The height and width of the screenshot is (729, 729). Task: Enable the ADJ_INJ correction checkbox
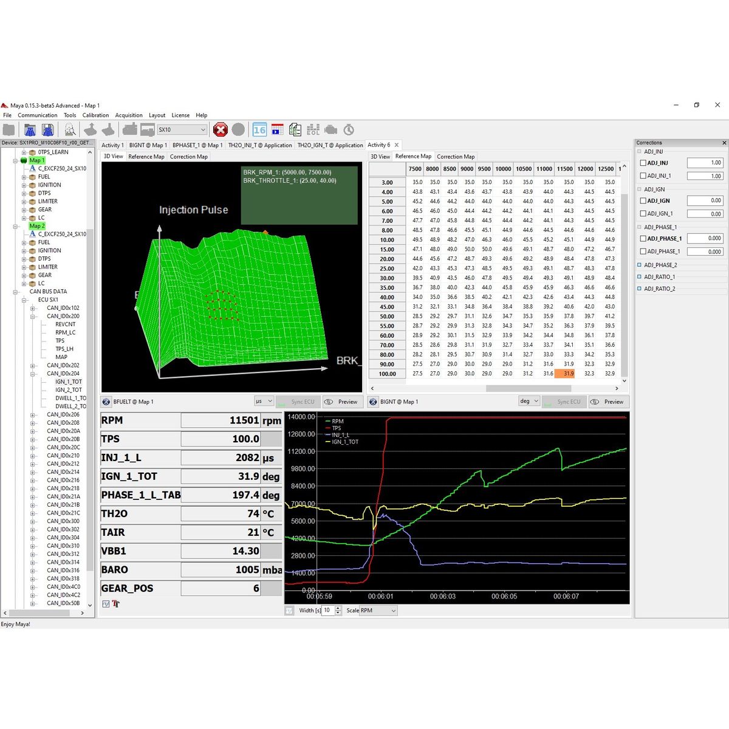coord(643,163)
